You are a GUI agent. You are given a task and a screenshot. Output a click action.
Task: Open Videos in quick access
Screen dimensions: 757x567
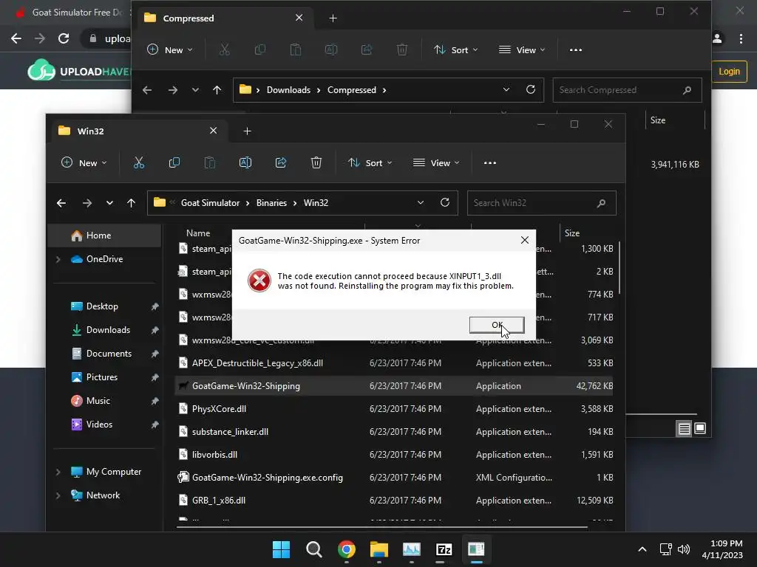click(100, 425)
